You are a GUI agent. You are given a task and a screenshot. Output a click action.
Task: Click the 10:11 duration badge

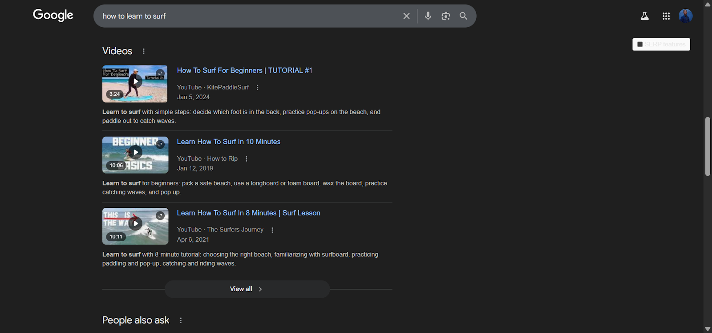tap(116, 236)
